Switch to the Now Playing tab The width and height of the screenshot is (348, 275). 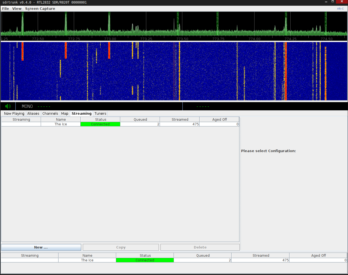pyautogui.click(x=14, y=114)
